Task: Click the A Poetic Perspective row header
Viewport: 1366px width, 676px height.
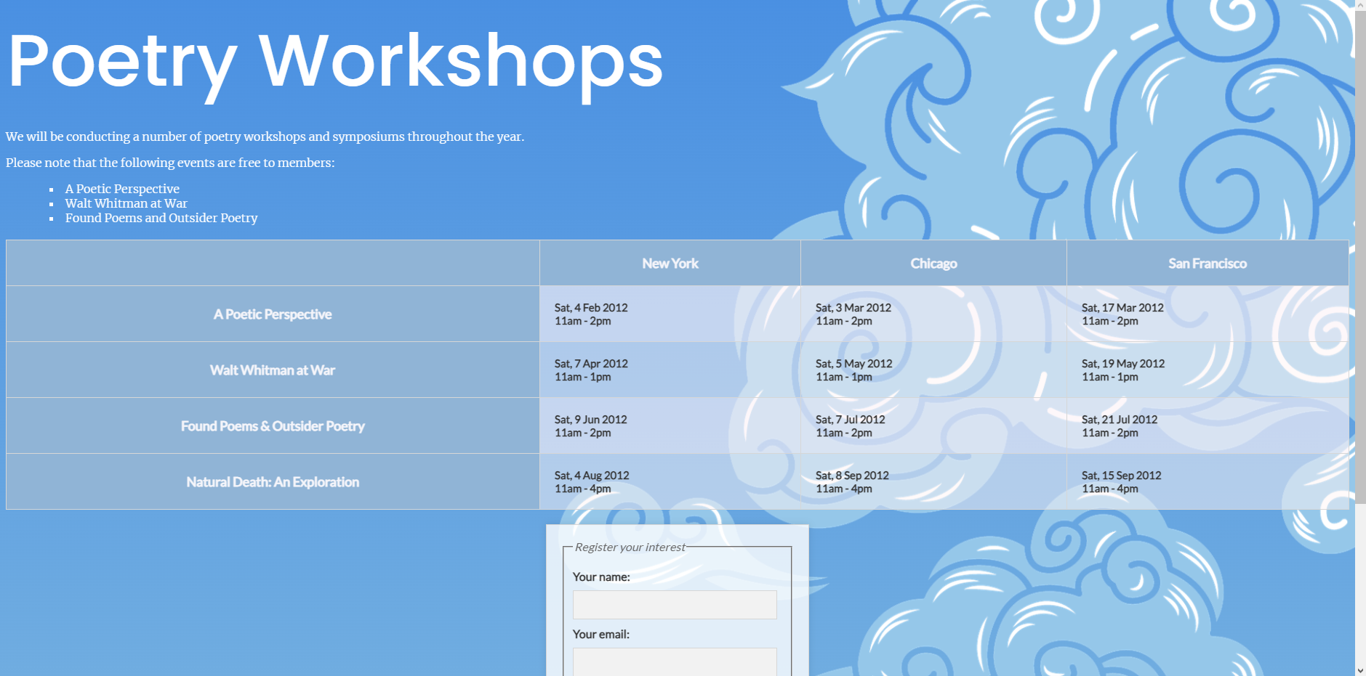Action: (273, 314)
